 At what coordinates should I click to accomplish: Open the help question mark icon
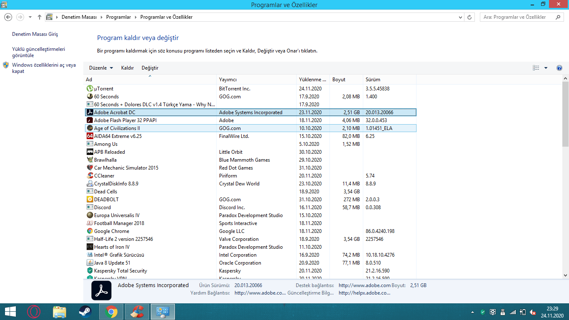pyautogui.click(x=559, y=68)
